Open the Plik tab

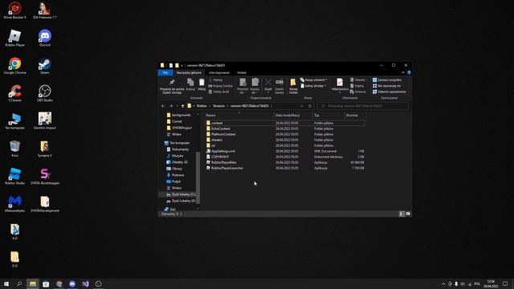click(x=165, y=73)
